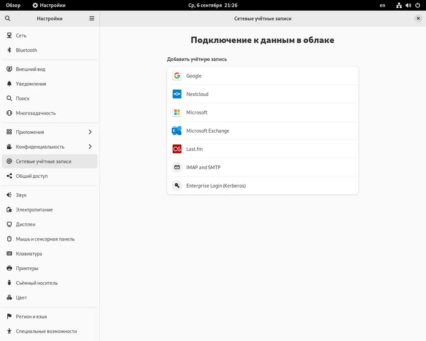Click the mouse icon beside Мышь и сенсорная панель
426x341 pixels.
(9, 239)
